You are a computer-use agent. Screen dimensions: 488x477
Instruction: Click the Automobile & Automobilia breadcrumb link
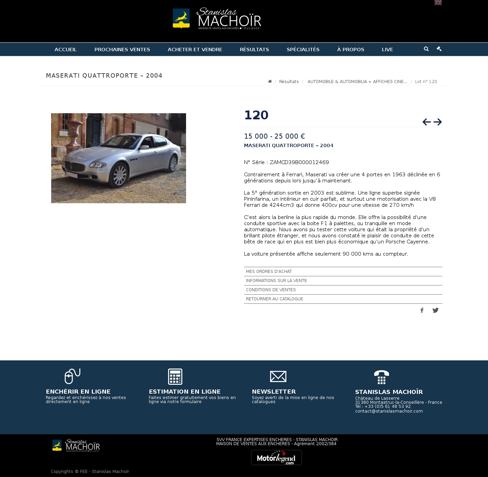tap(358, 82)
